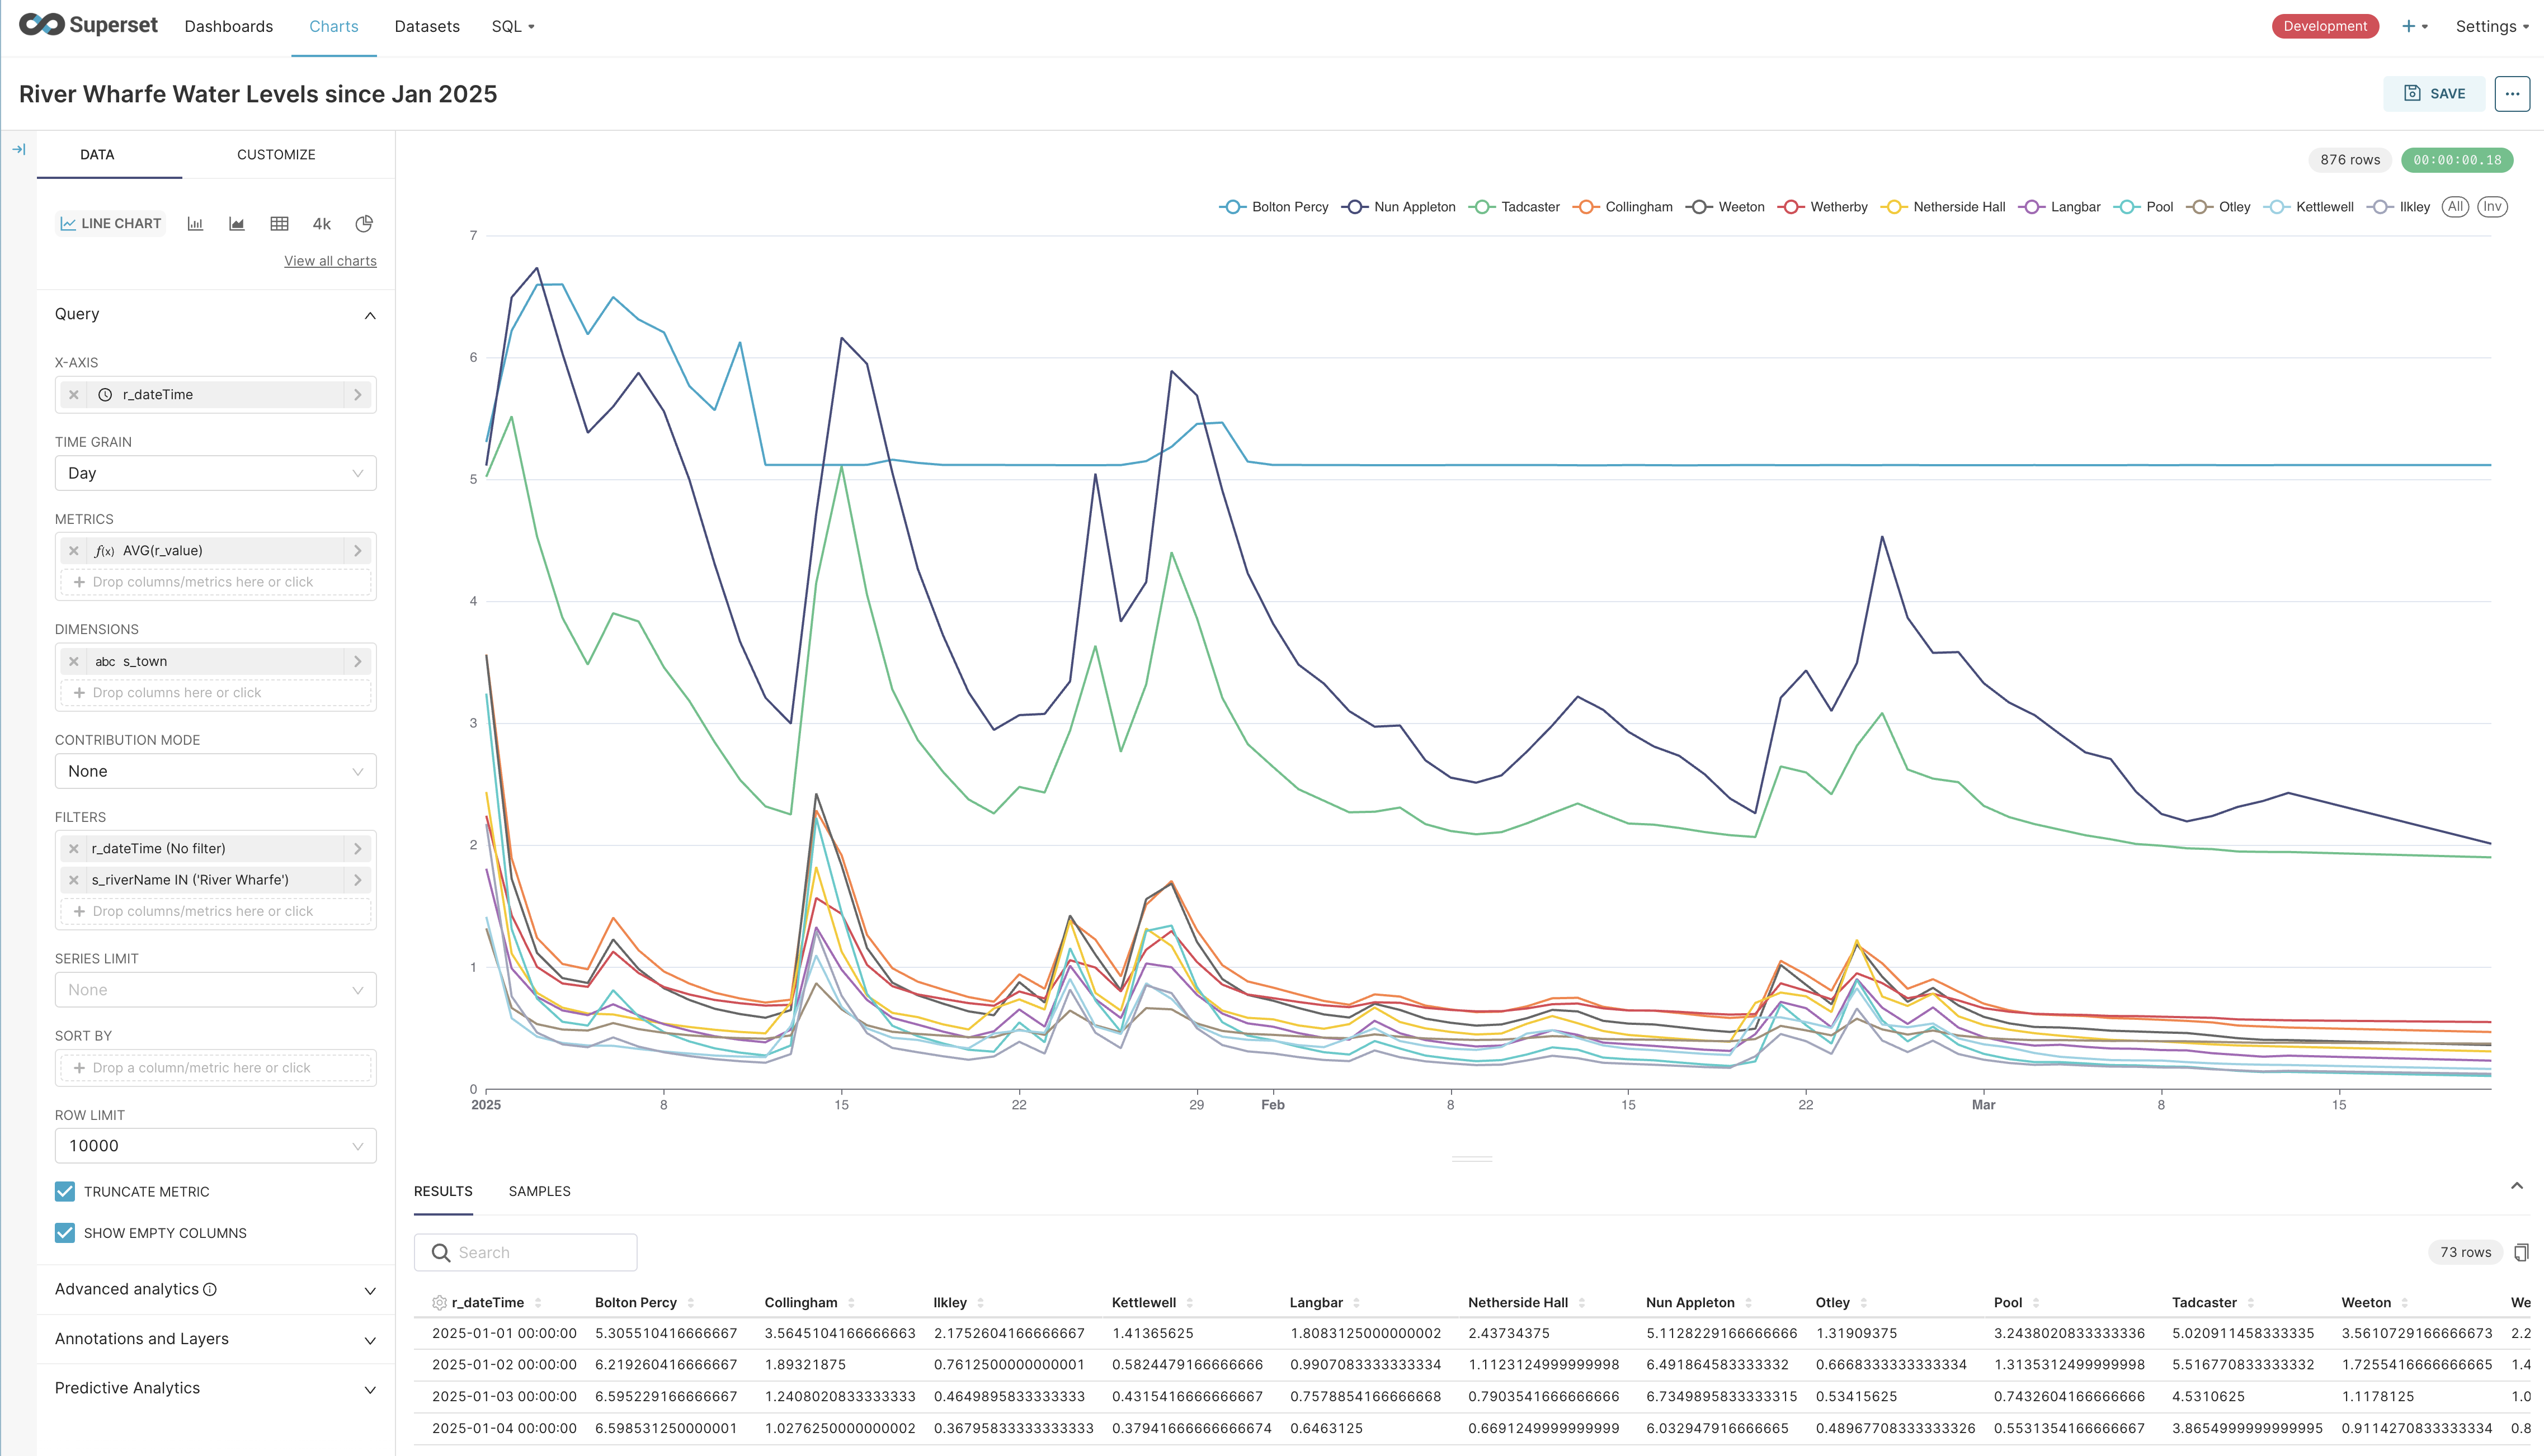Screen dimensions: 2544x1456
Task: Switch to the Results tab
Action: tap(443, 1192)
